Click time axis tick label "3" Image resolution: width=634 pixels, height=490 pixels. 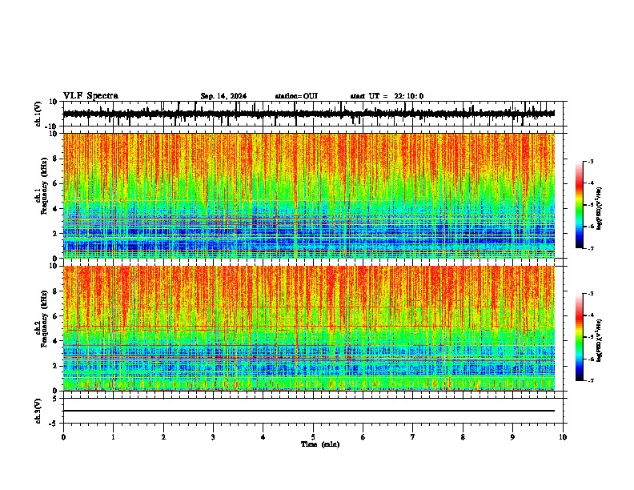point(213,437)
